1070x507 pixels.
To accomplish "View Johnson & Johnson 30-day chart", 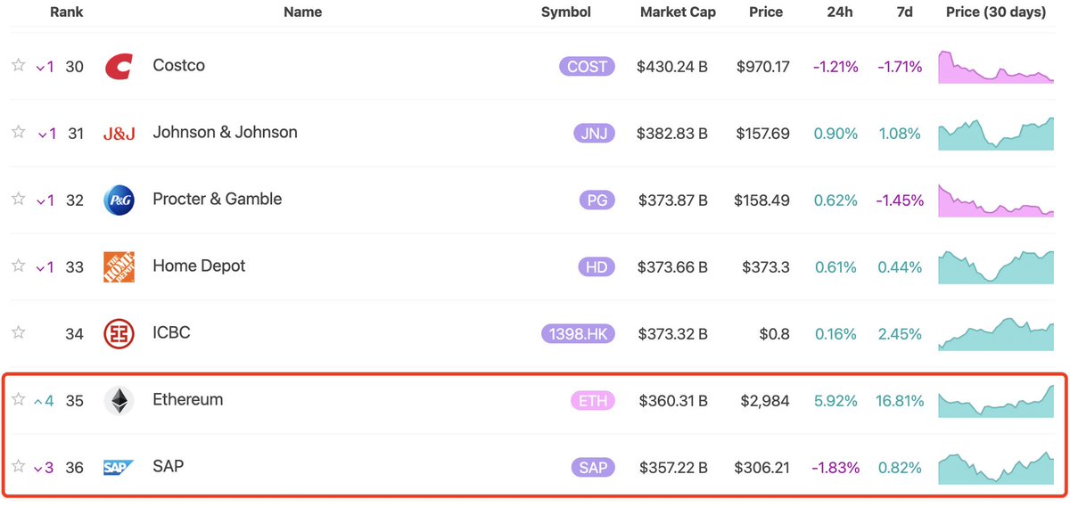I will 996,134.
